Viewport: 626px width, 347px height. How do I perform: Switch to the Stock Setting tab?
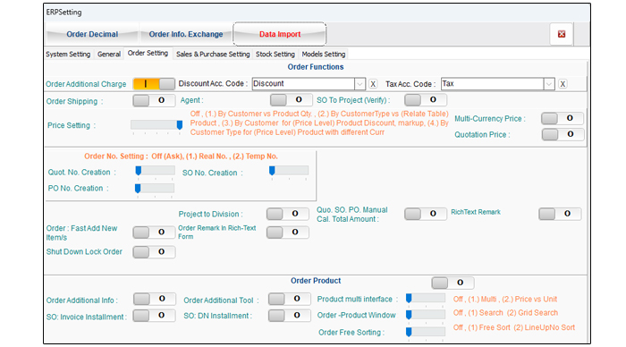coord(275,54)
